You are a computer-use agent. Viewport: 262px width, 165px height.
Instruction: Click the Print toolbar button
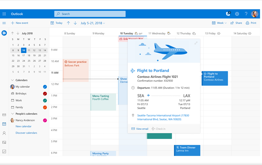[x=251, y=23]
